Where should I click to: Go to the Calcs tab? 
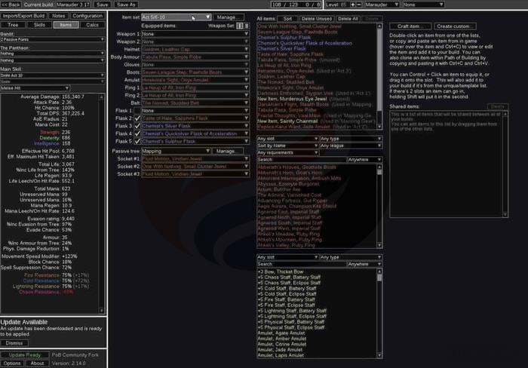[x=92, y=25]
